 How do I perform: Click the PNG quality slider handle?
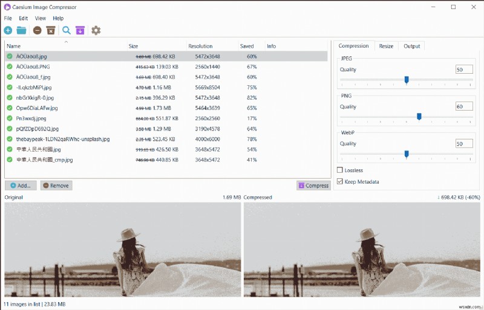(419, 117)
